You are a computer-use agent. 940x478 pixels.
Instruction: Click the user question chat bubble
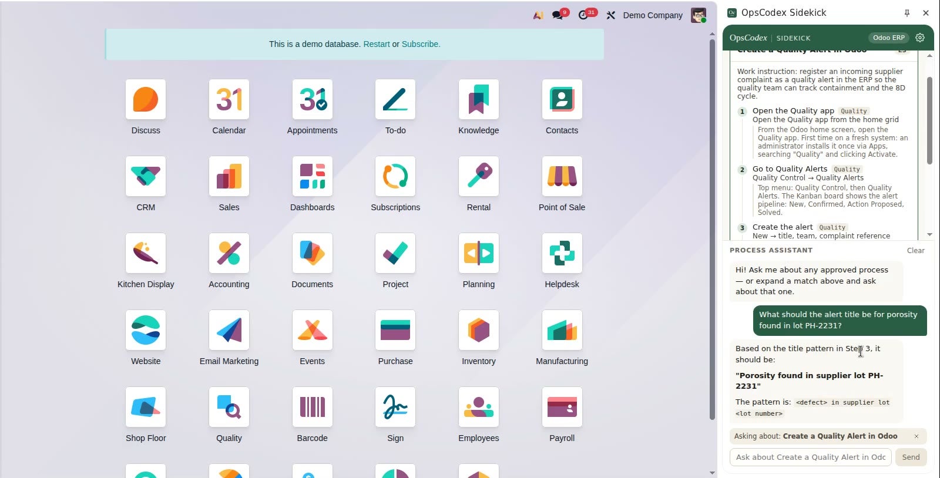click(840, 320)
